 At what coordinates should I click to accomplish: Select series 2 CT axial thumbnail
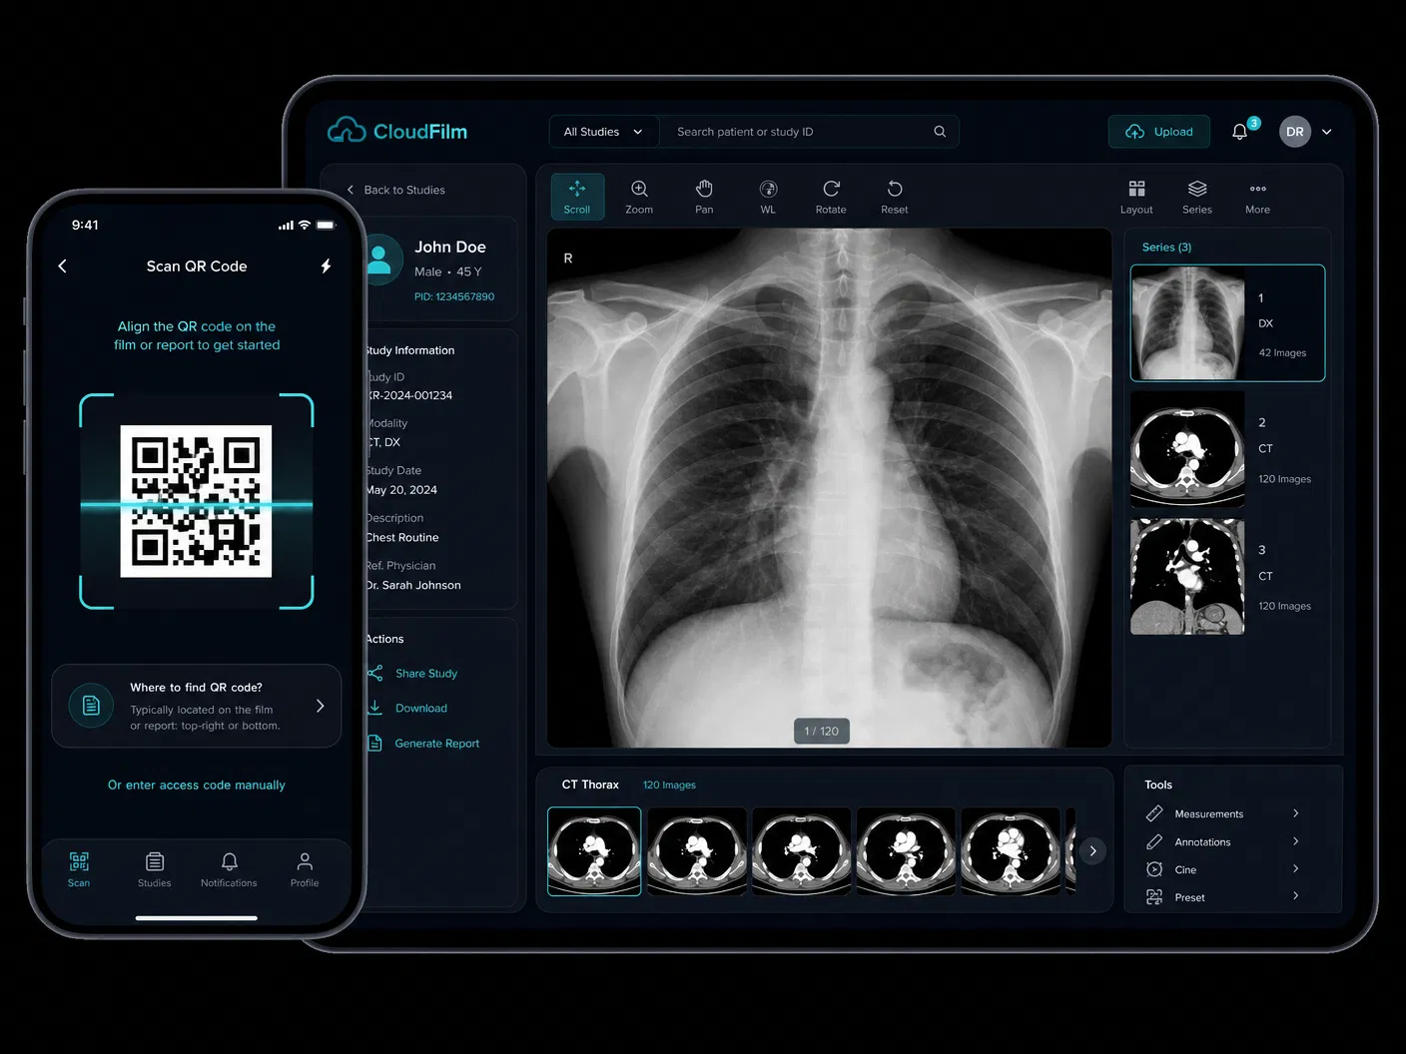pyautogui.click(x=1187, y=449)
